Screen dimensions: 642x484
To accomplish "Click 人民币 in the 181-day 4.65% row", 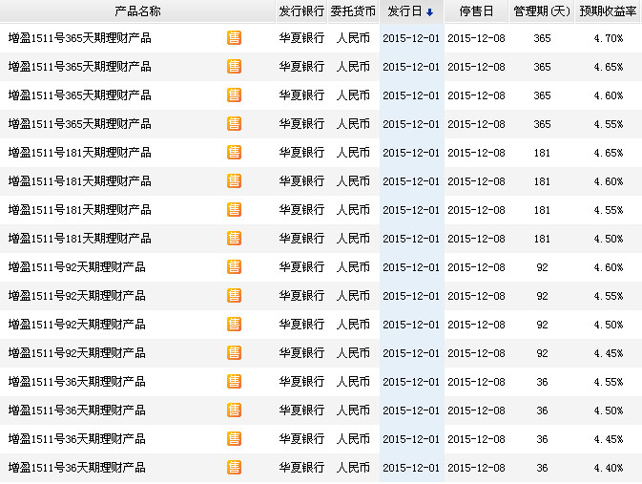I will tap(353, 153).
